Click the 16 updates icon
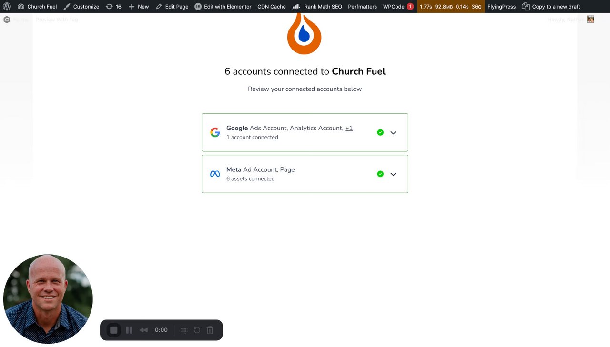Screen dimensions: 610x347 (113, 7)
